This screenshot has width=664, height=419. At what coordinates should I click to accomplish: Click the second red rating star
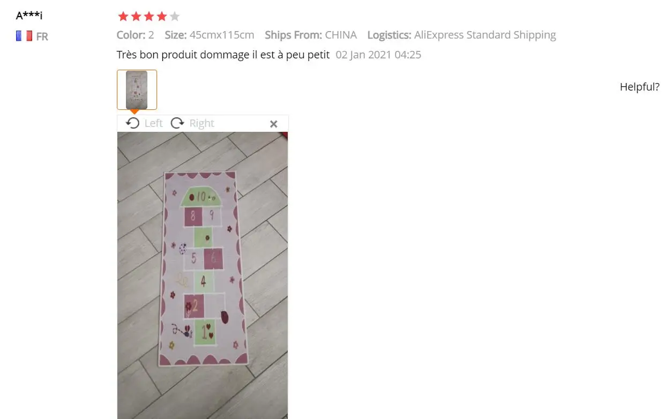[x=136, y=17]
